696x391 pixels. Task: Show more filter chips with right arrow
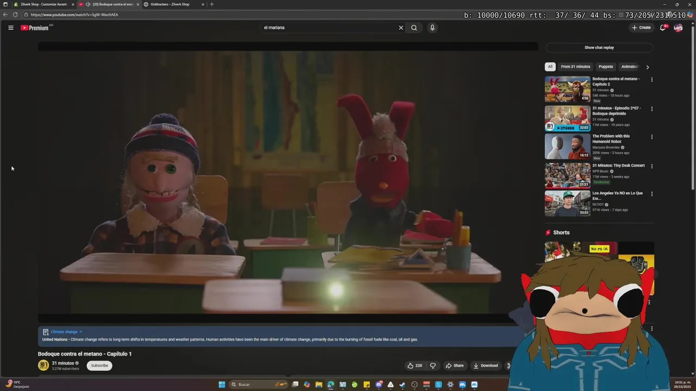click(647, 67)
